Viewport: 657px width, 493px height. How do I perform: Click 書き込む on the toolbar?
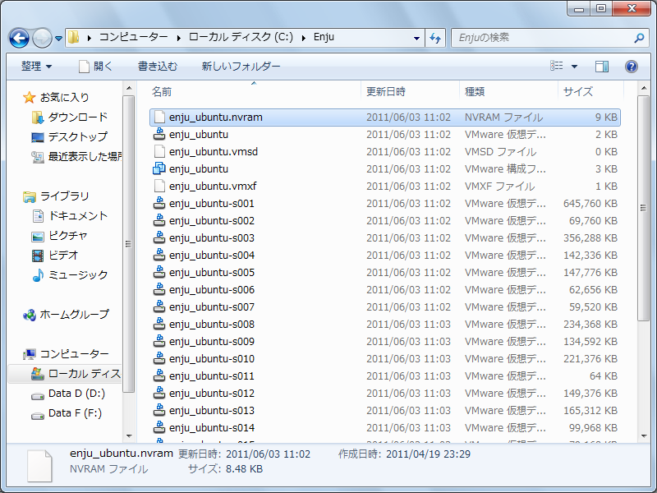pos(158,67)
